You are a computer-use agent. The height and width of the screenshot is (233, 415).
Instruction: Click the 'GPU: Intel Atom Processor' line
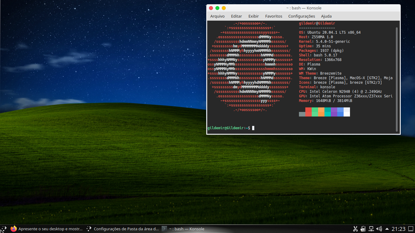[346, 96]
